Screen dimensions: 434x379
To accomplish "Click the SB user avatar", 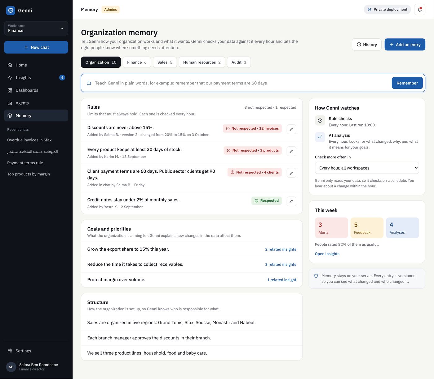I will (11, 367).
